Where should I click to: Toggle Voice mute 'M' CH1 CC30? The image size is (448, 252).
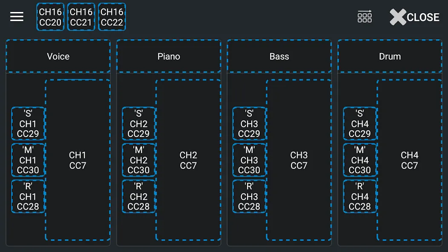click(x=28, y=160)
